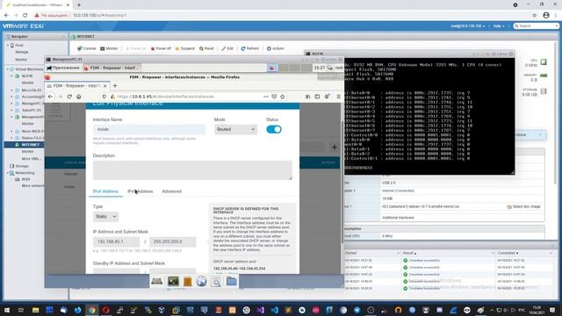
Task: Sort tasks by Completed column
Action: tap(508, 254)
